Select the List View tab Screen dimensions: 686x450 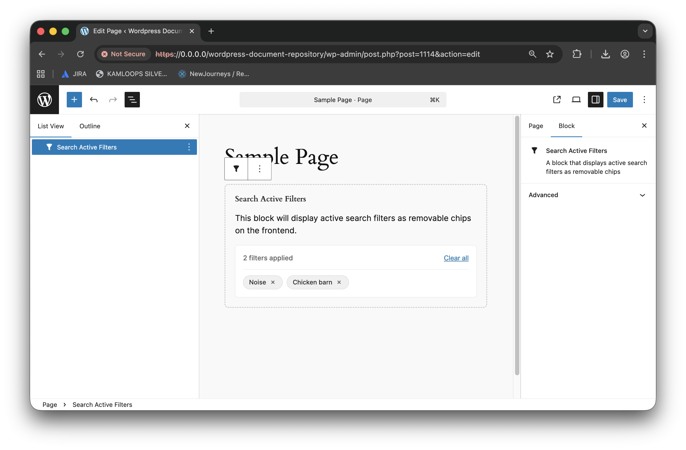point(51,126)
